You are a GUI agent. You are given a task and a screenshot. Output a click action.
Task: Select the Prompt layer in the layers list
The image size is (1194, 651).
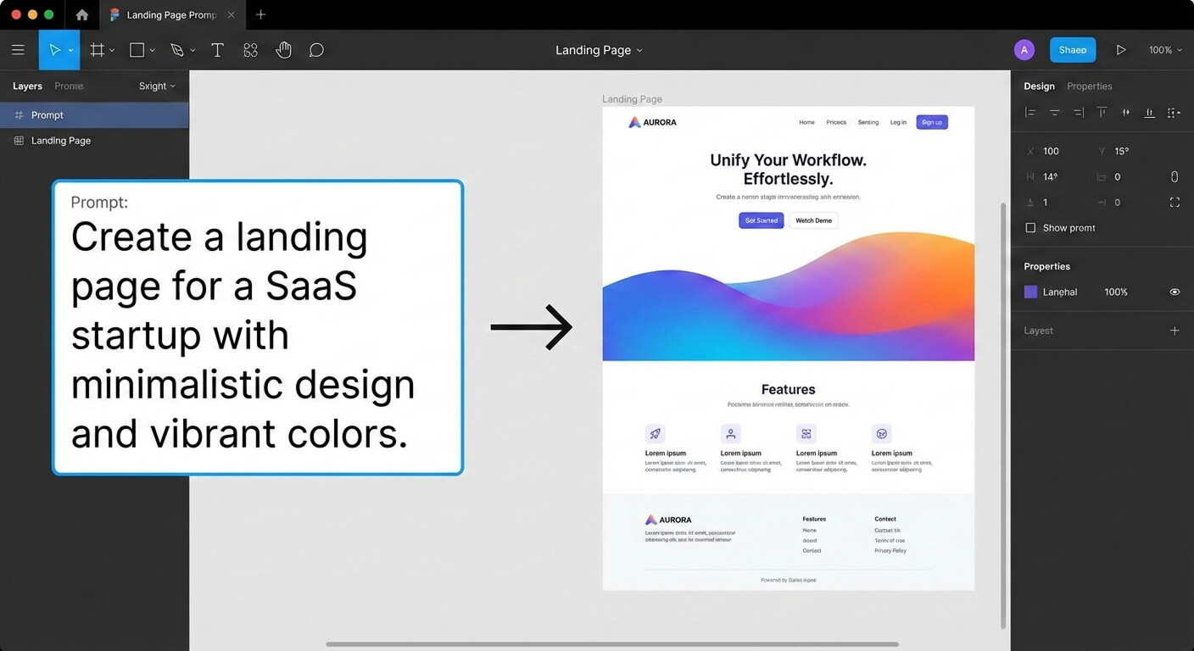point(48,114)
